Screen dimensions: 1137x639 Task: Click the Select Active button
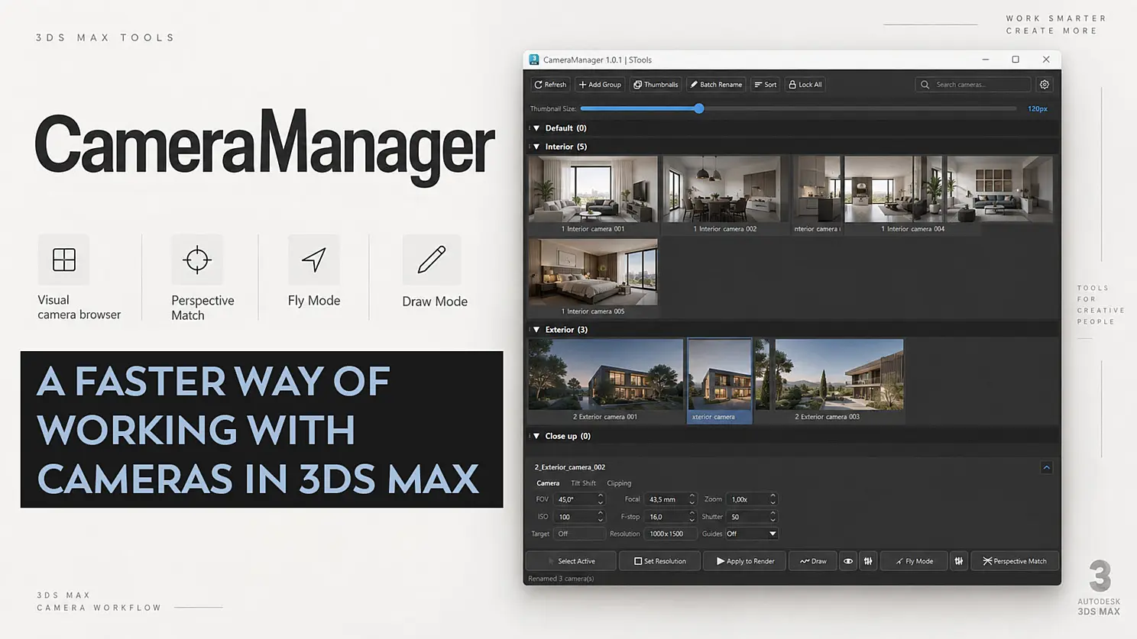point(571,561)
